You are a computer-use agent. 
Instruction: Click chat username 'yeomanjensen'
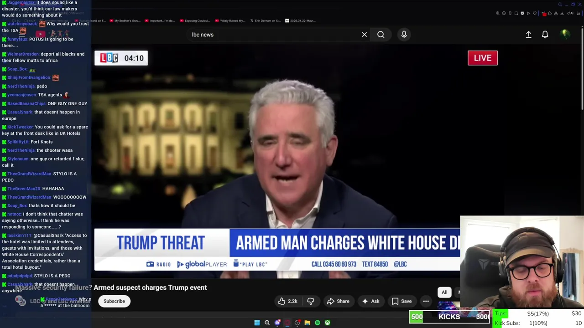point(21,95)
